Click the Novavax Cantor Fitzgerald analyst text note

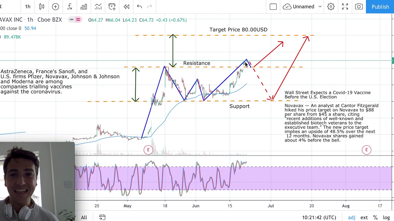coord(332,123)
